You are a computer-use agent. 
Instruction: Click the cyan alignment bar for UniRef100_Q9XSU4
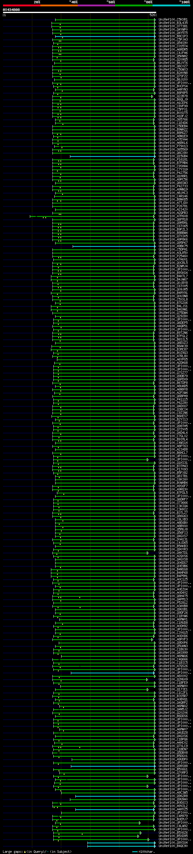[x=122, y=843]
